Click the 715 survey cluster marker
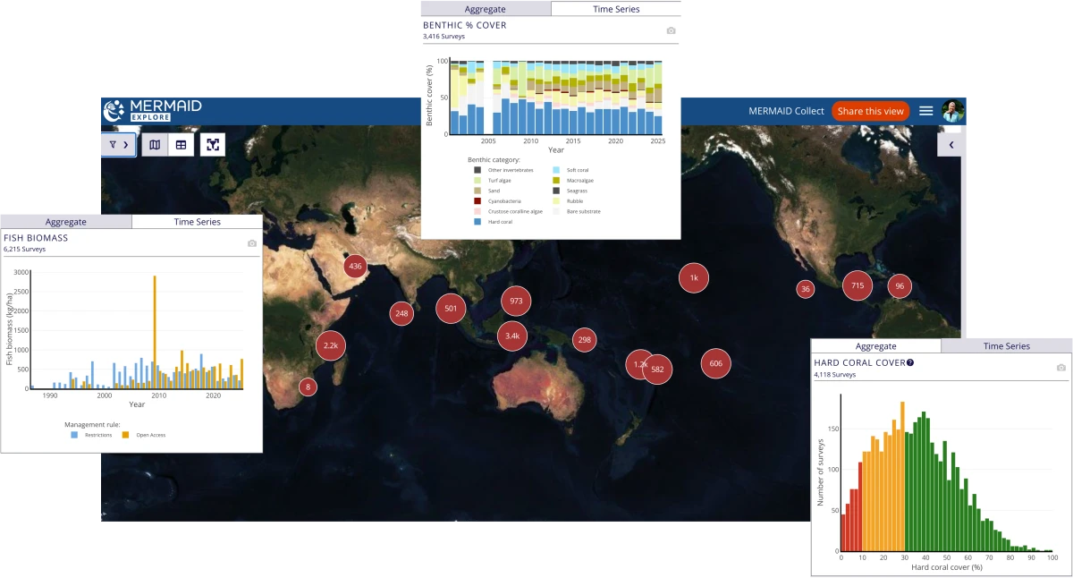 [858, 285]
